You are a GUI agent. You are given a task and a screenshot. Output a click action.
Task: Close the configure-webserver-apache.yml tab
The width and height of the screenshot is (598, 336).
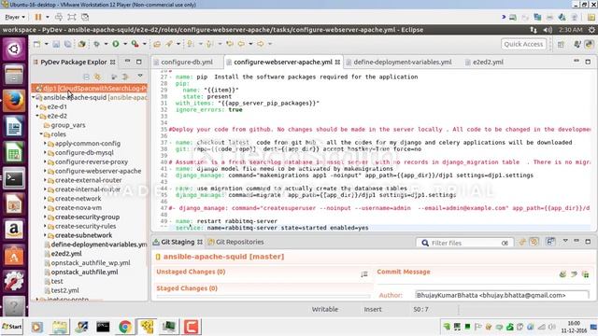(337, 63)
